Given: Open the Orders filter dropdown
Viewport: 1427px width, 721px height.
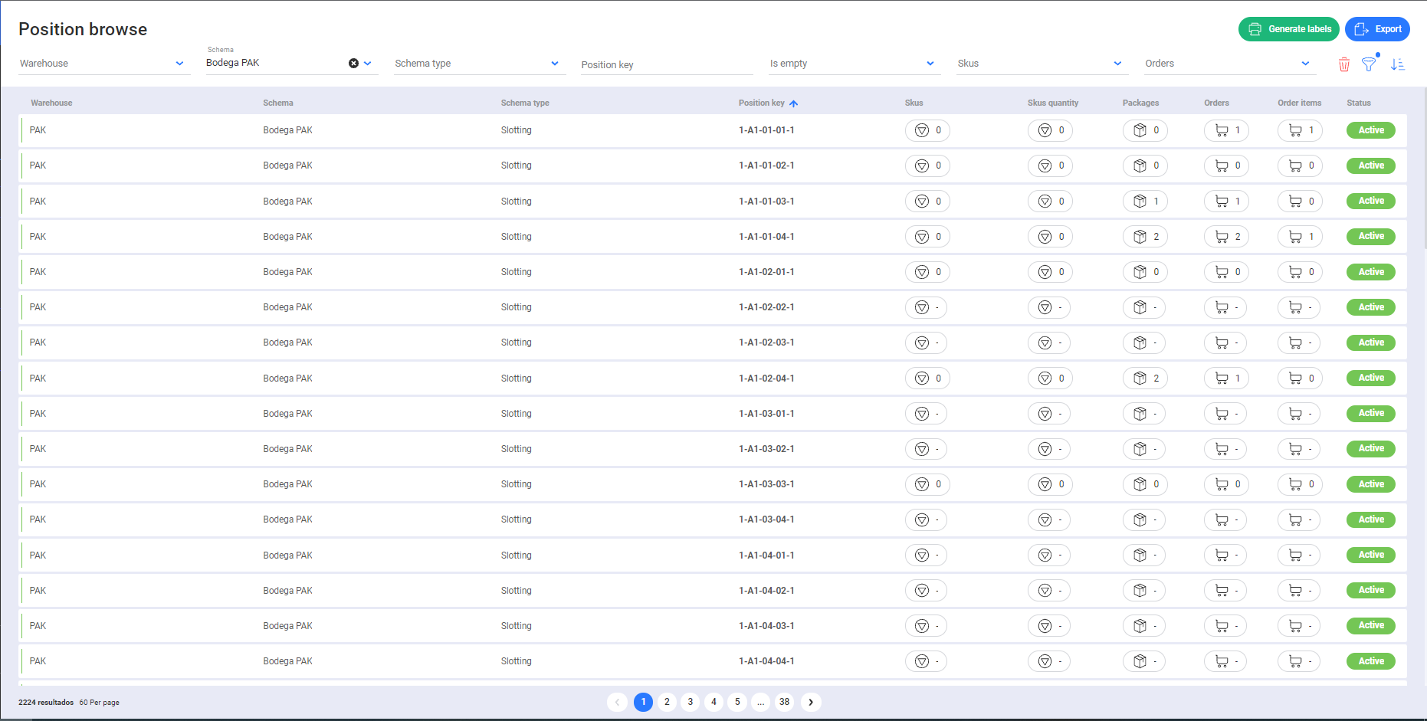Looking at the screenshot, I should pos(1229,64).
